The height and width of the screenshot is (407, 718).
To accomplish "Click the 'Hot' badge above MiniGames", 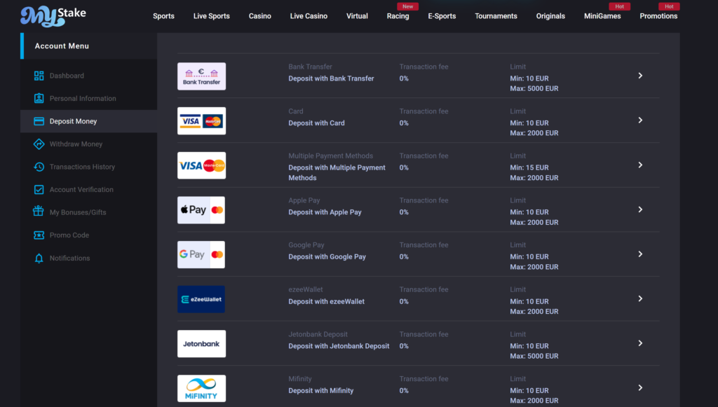I will pyautogui.click(x=620, y=6).
